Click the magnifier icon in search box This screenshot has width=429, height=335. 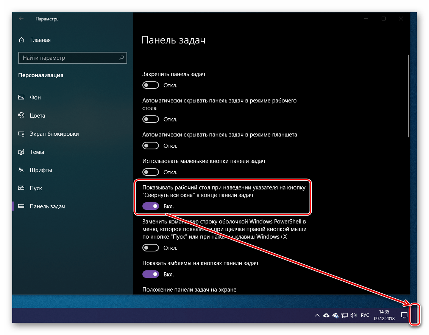(x=122, y=57)
